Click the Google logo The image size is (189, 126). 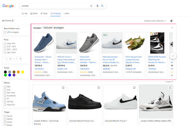[x=8, y=6]
